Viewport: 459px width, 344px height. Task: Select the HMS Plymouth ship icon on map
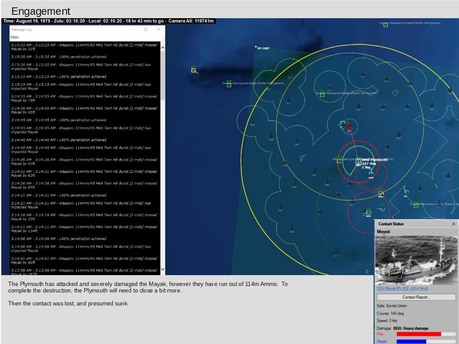click(358, 162)
